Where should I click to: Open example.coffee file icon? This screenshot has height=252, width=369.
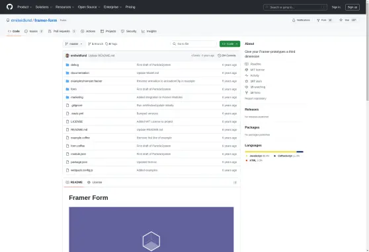(67, 138)
